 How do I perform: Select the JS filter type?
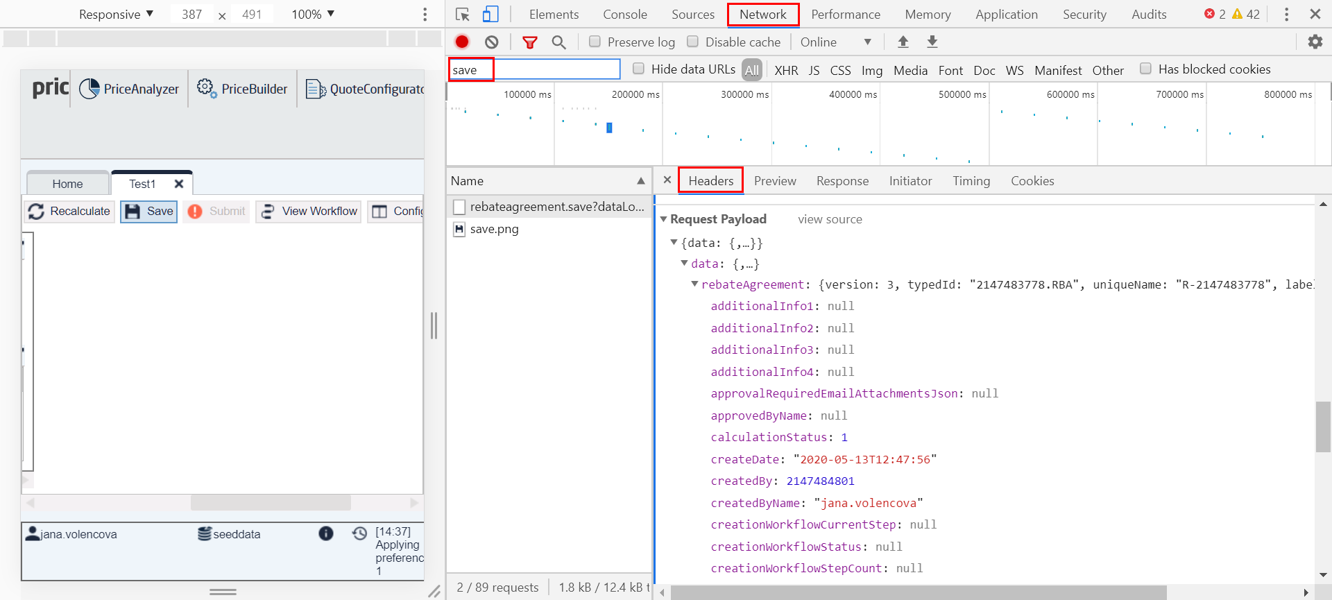814,70
